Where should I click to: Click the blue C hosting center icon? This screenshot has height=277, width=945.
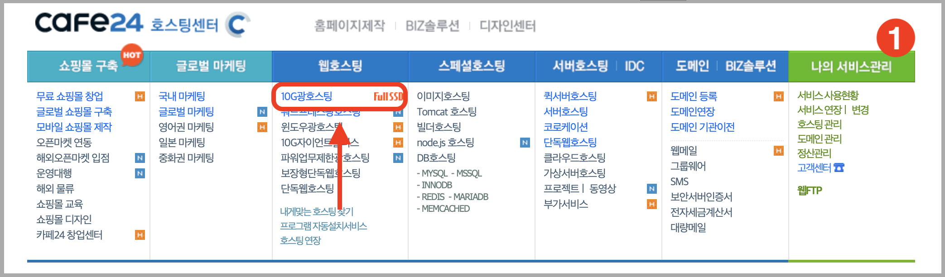237,24
